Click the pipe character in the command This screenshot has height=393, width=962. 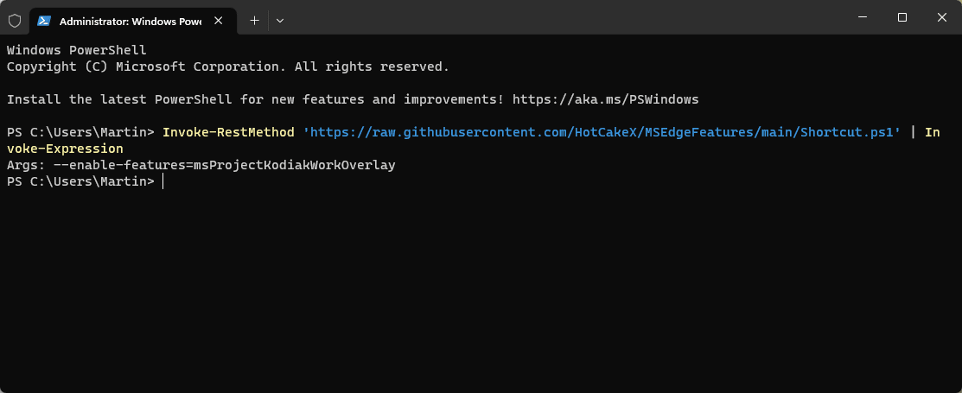tap(913, 132)
